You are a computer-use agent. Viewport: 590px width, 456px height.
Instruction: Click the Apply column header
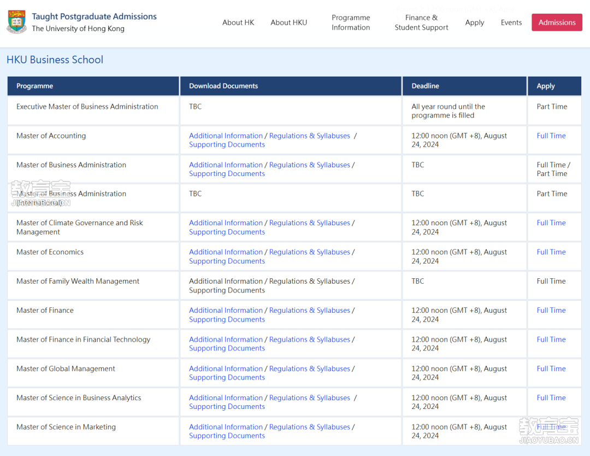pos(554,86)
